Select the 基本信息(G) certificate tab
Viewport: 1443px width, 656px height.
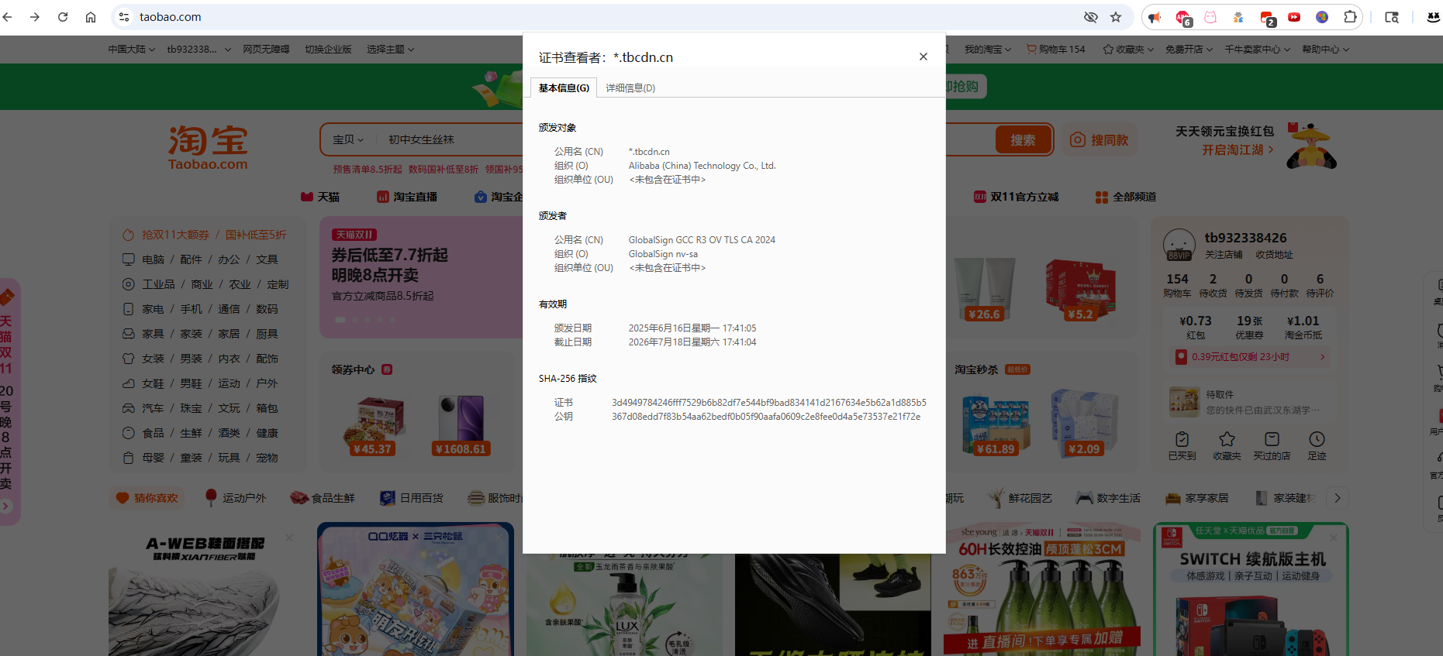pos(564,88)
